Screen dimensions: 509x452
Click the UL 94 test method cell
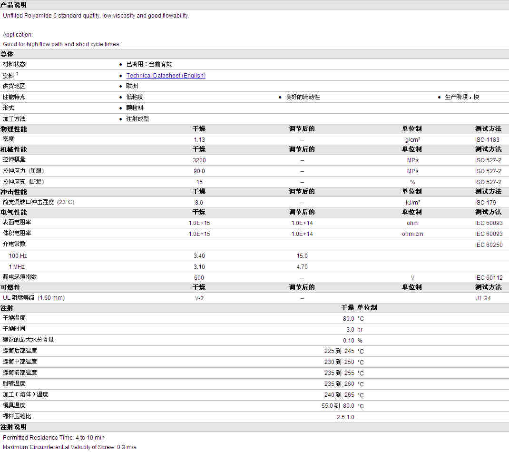483,298
